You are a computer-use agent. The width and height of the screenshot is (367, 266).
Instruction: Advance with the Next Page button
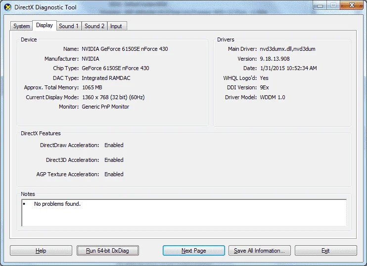(194, 251)
